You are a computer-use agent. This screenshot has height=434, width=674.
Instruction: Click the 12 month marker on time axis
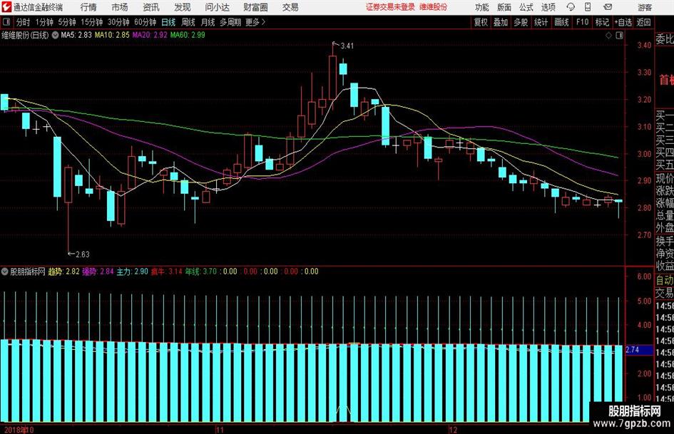coord(453,430)
